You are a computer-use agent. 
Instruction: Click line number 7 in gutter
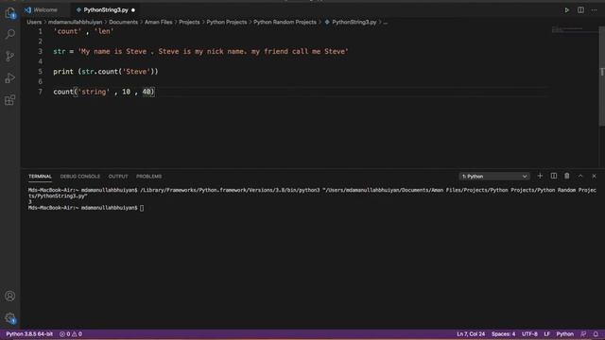(40, 92)
